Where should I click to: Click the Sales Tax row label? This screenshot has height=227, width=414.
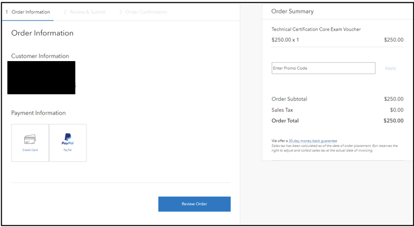tap(282, 110)
